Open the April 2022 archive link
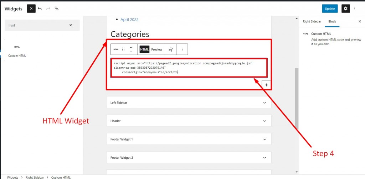The image size is (365, 179). click(x=129, y=20)
